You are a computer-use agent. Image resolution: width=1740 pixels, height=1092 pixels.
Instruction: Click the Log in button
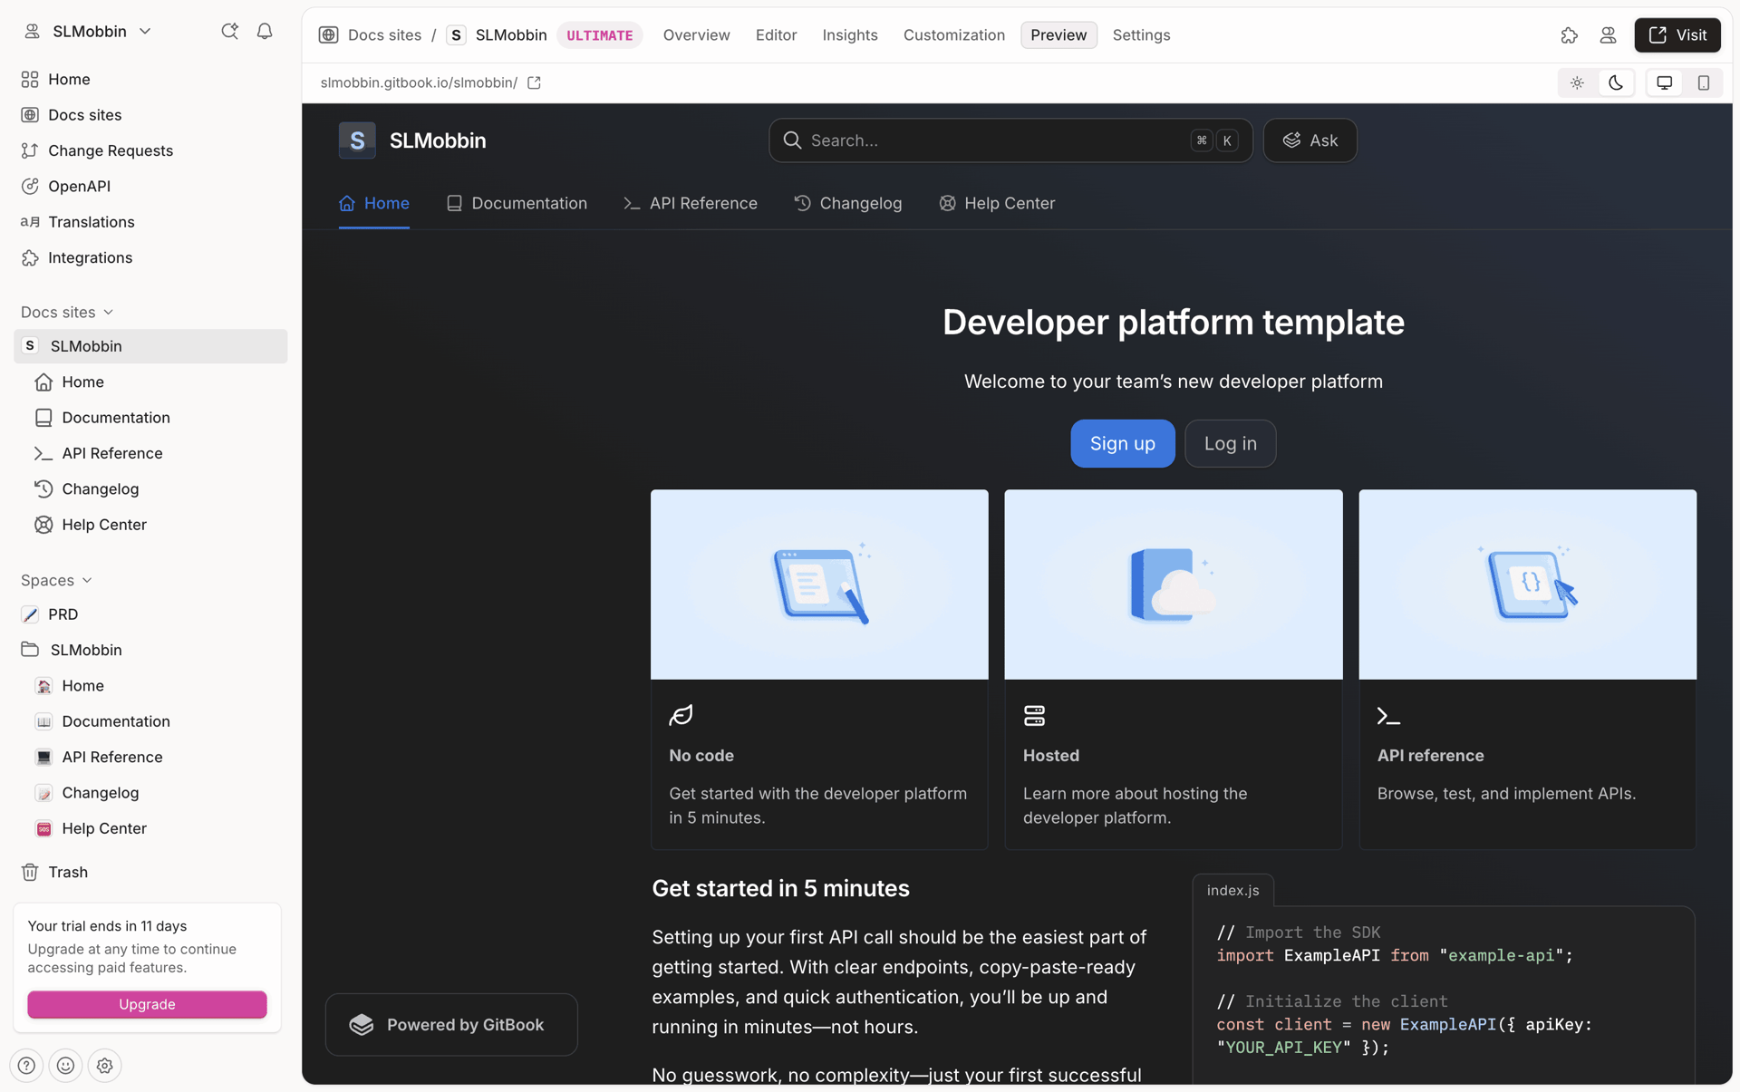pyautogui.click(x=1230, y=444)
